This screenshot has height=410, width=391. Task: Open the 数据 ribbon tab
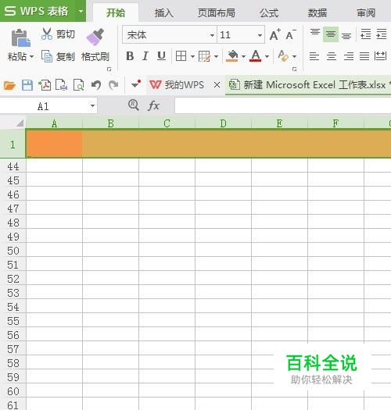click(317, 12)
